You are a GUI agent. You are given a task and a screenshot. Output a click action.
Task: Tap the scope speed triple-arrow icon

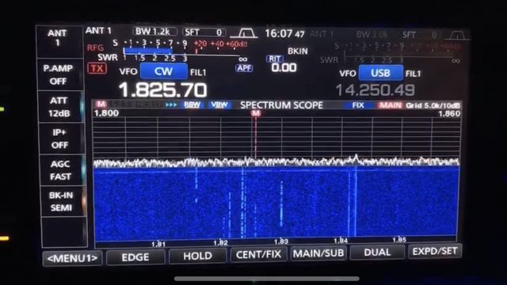tap(171, 104)
